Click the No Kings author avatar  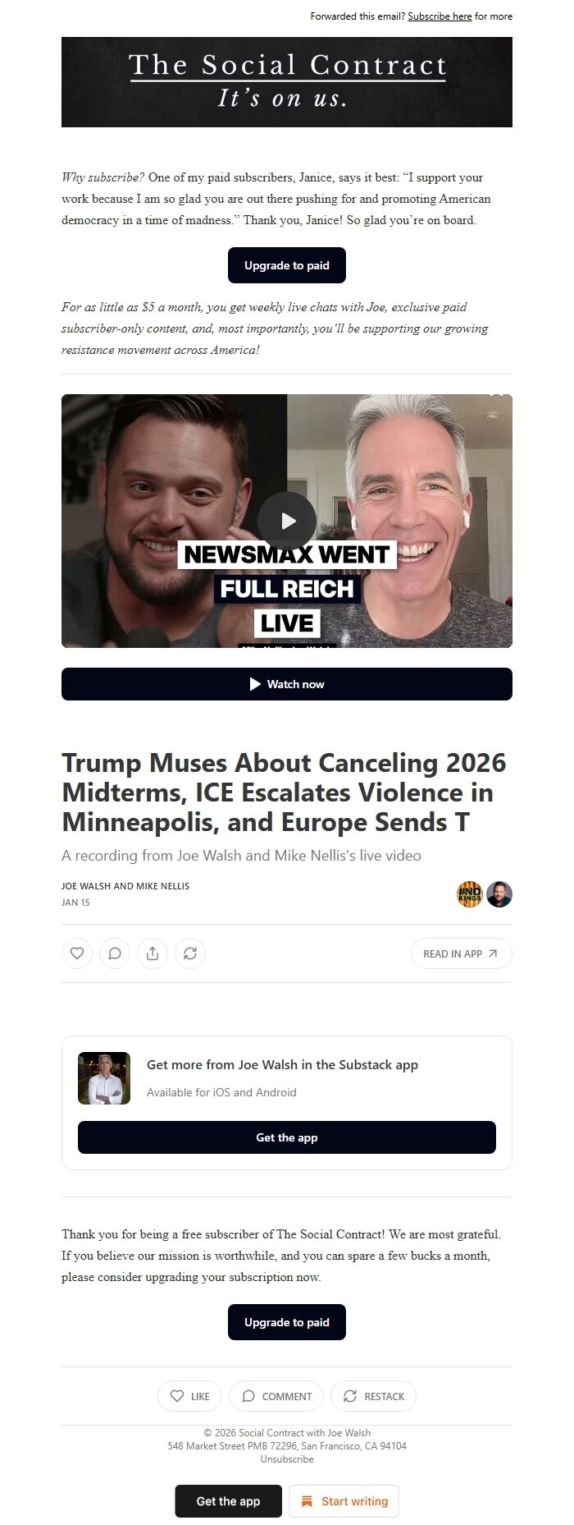click(x=470, y=894)
